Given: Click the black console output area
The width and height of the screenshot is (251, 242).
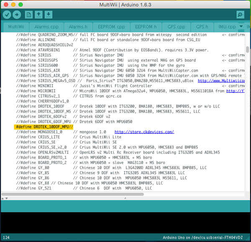Looking at the screenshot, I should point(125,223).
